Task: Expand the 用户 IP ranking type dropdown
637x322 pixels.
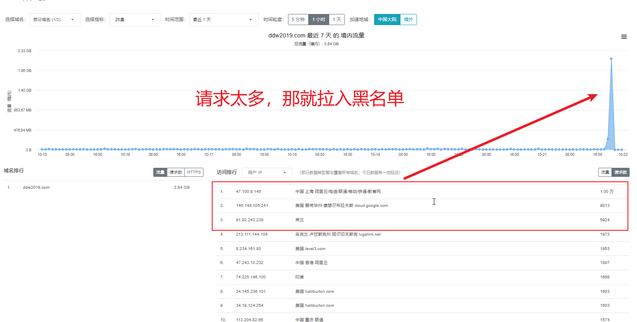Action: (267, 173)
